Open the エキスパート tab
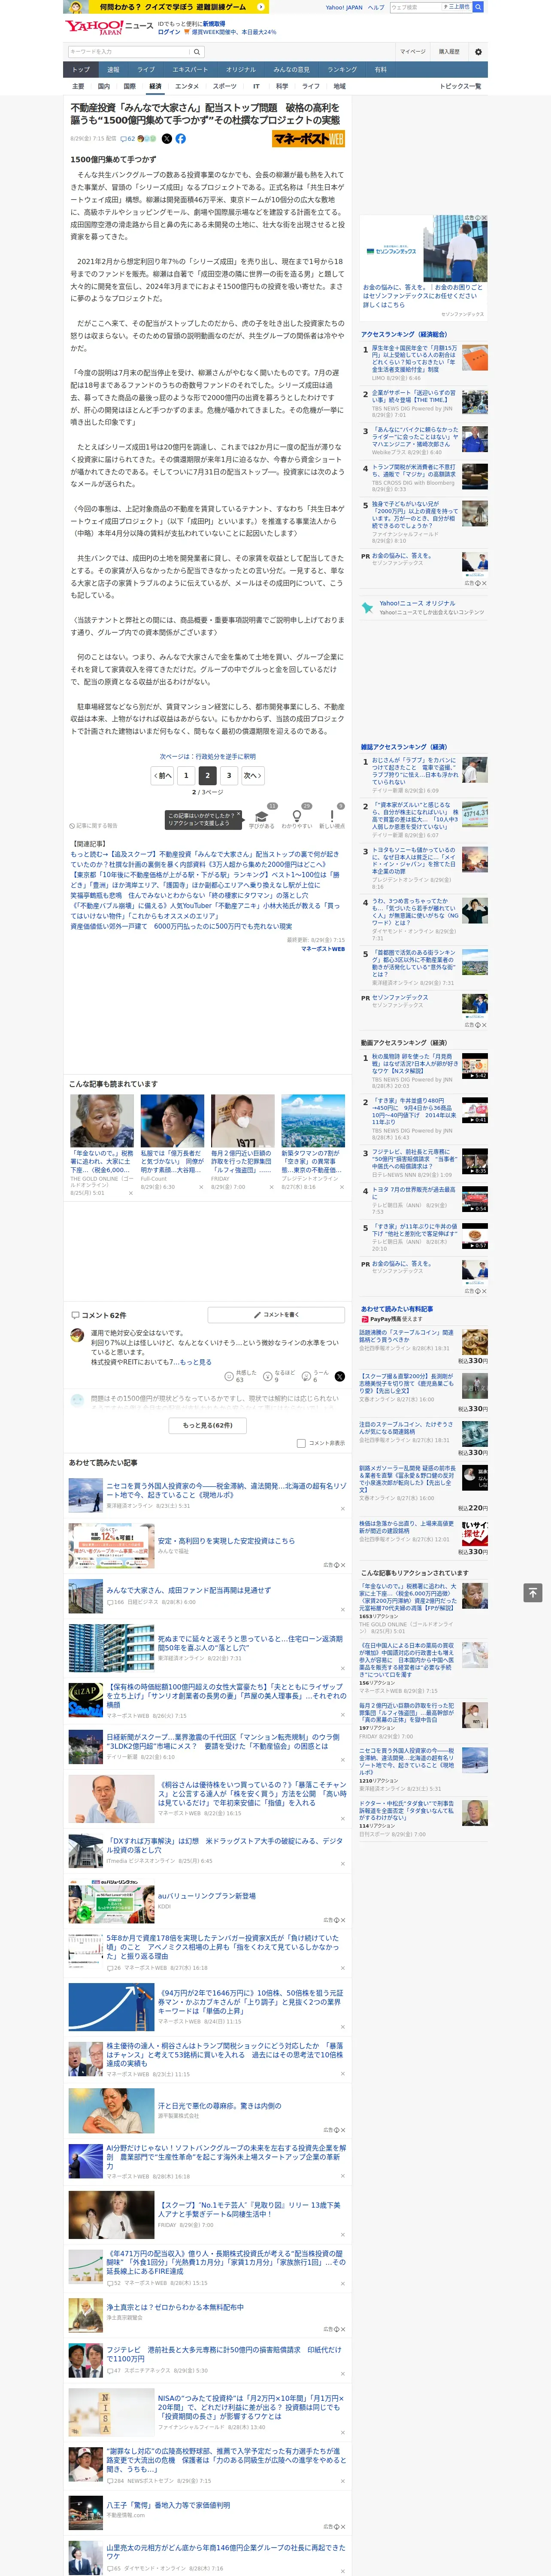Screen dimensions: 551x2576 click(190, 70)
